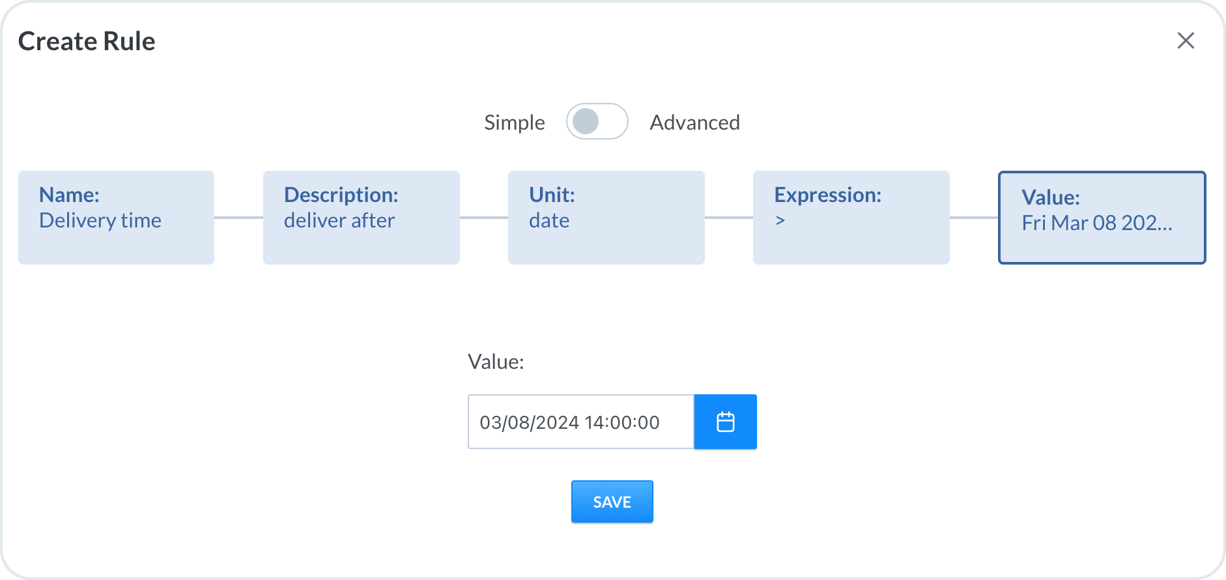Open the calendar date picker
1226x580 pixels.
click(x=725, y=422)
